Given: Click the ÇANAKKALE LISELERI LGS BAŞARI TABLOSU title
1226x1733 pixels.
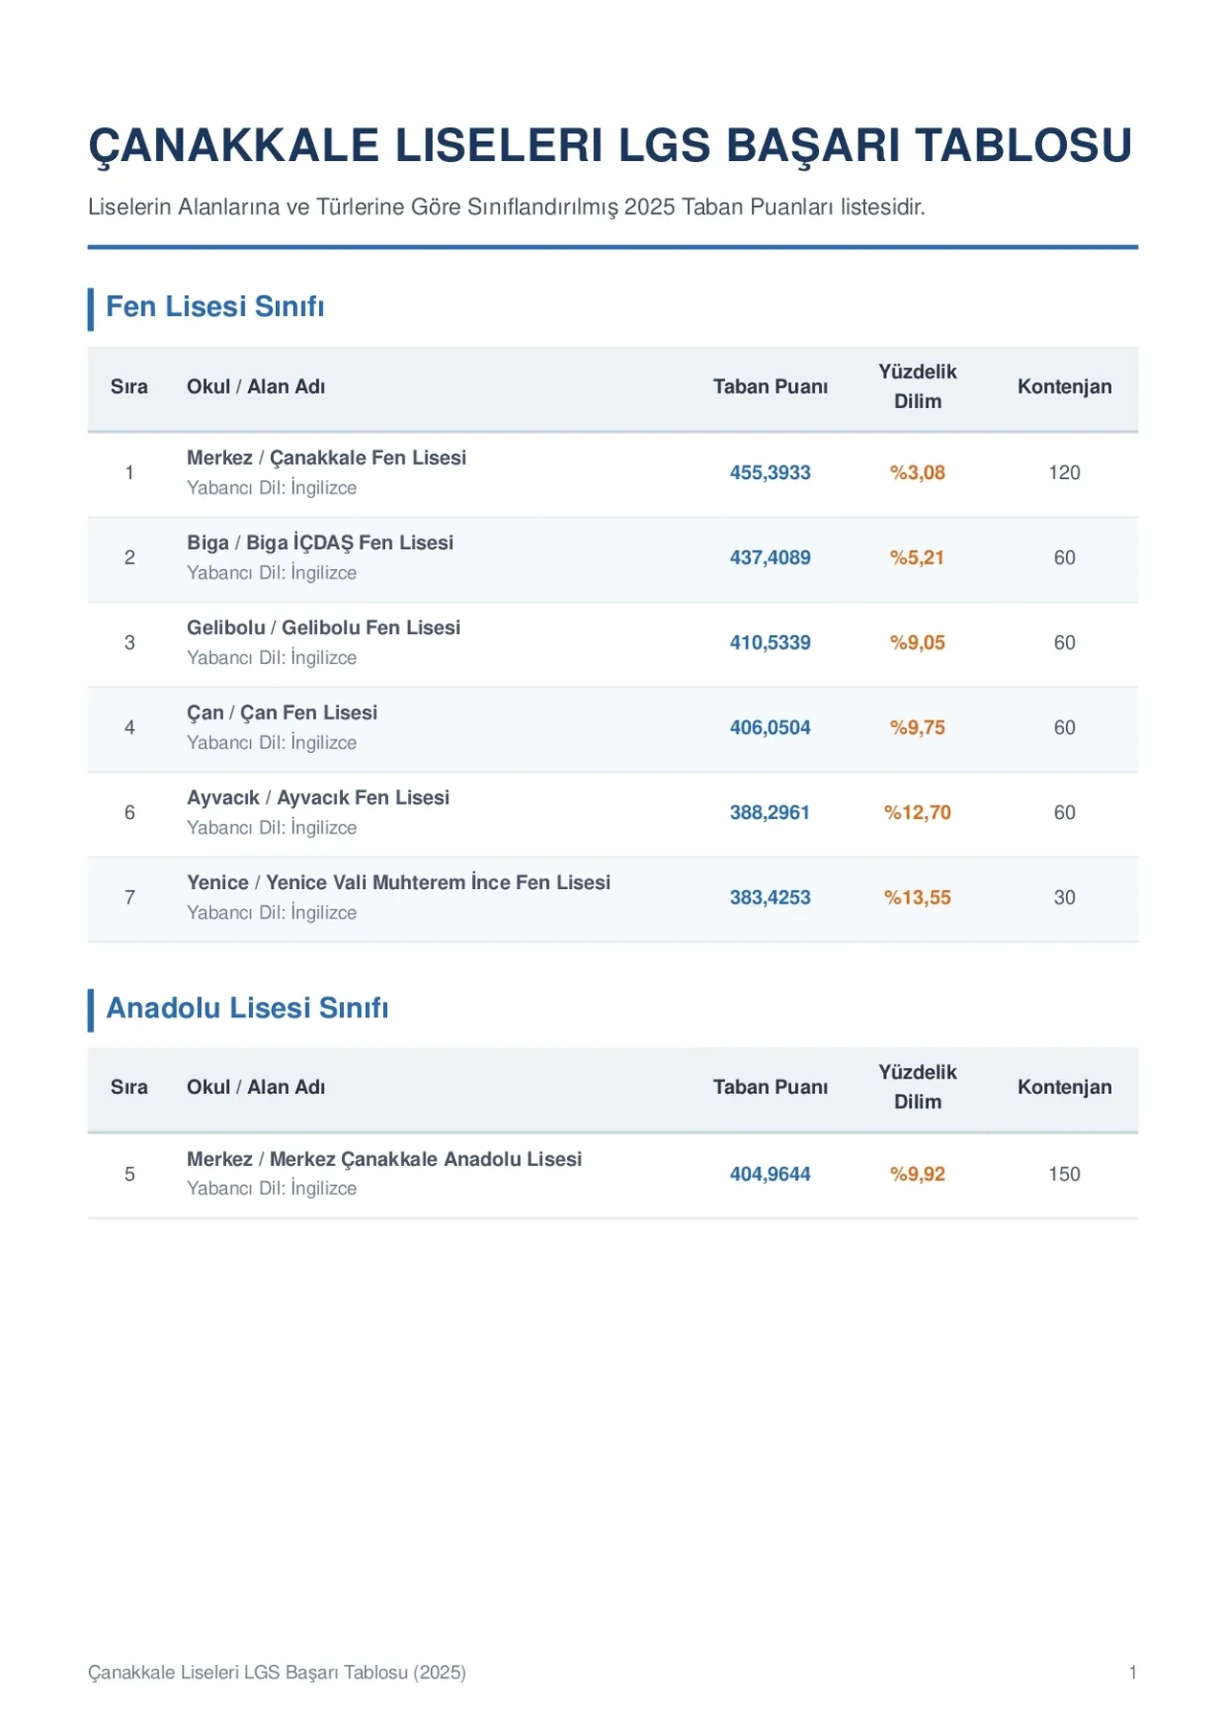Looking at the screenshot, I should pos(610,147).
